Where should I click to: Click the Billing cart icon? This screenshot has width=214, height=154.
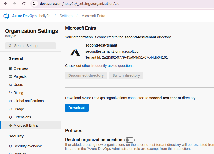[x=10, y=93]
